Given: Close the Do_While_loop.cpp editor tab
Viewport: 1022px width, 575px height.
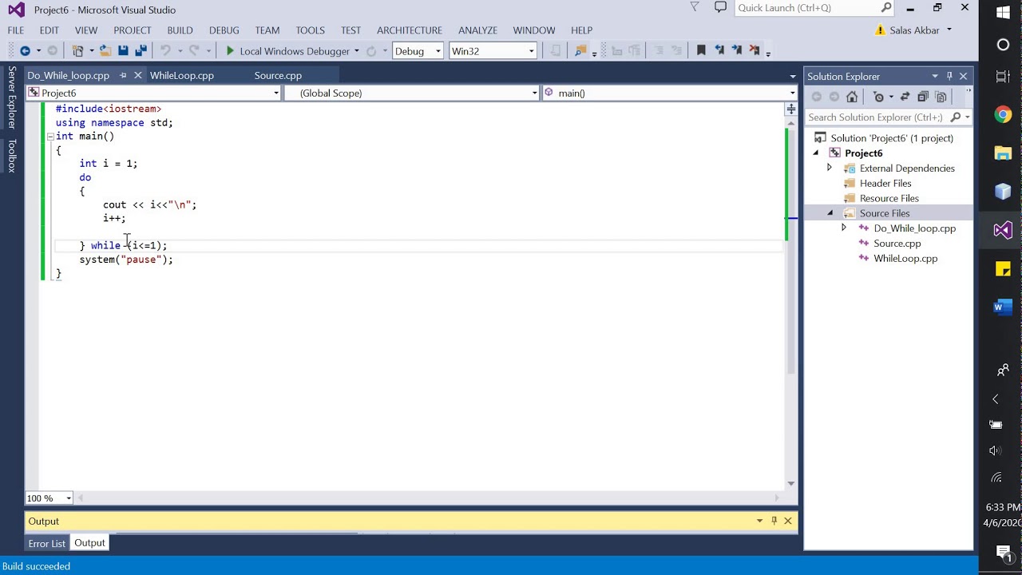Looking at the screenshot, I should (137, 75).
